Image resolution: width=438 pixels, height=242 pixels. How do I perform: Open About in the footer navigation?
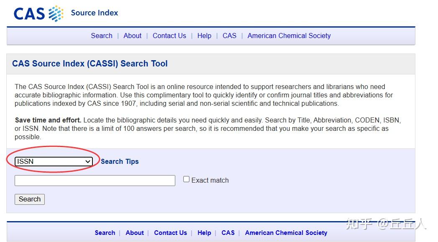click(135, 233)
